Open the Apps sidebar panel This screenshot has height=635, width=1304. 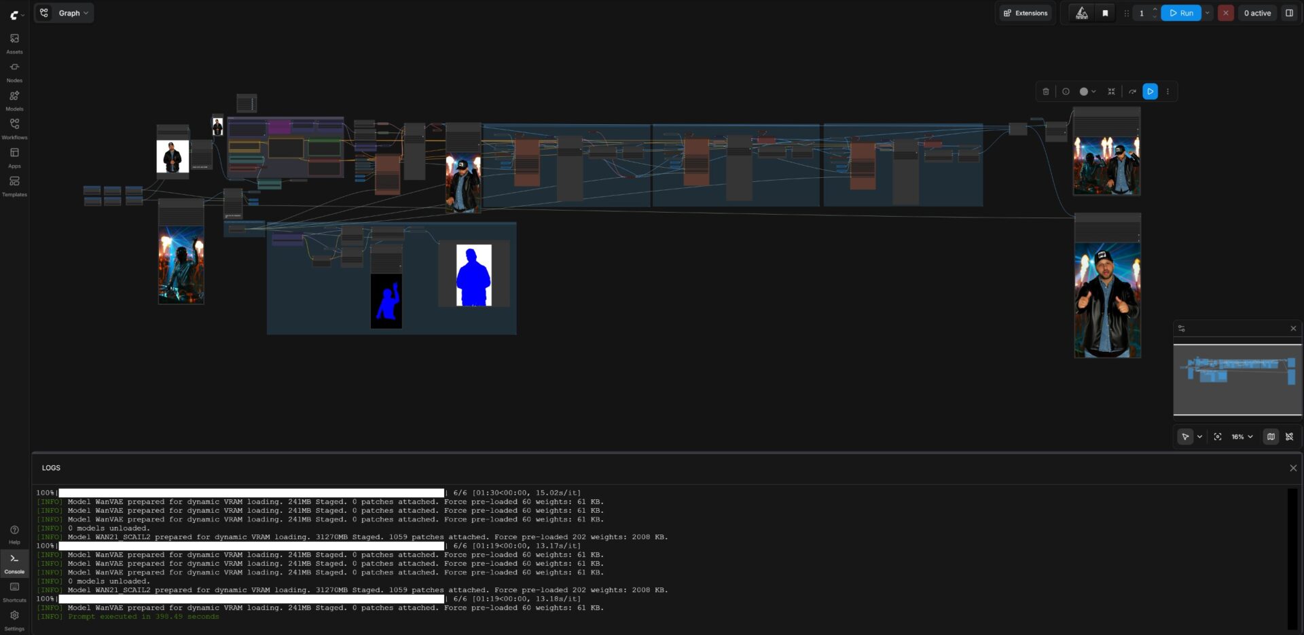(14, 158)
